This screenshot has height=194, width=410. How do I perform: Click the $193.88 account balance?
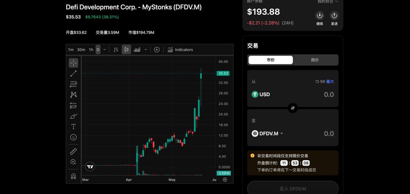point(263,12)
